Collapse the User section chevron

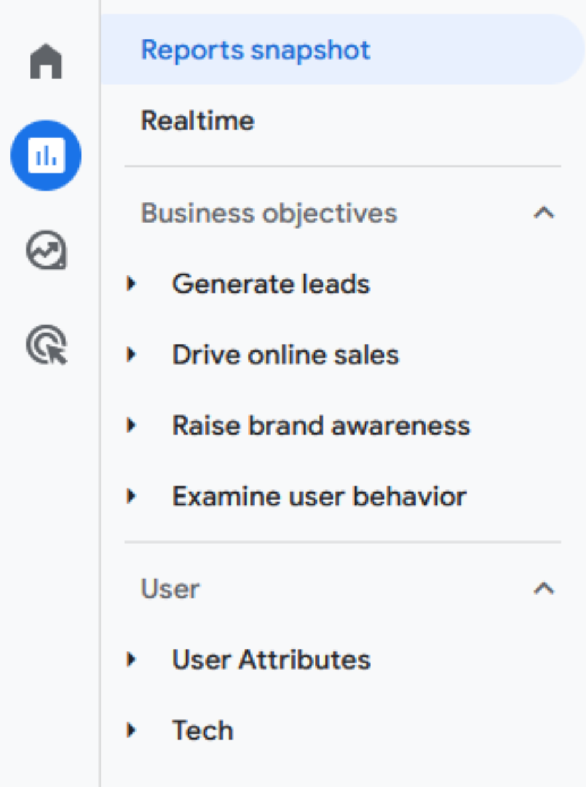point(544,589)
